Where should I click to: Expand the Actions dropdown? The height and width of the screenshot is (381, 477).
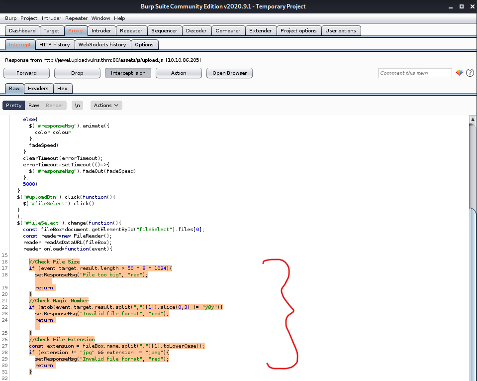(x=106, y=106)
